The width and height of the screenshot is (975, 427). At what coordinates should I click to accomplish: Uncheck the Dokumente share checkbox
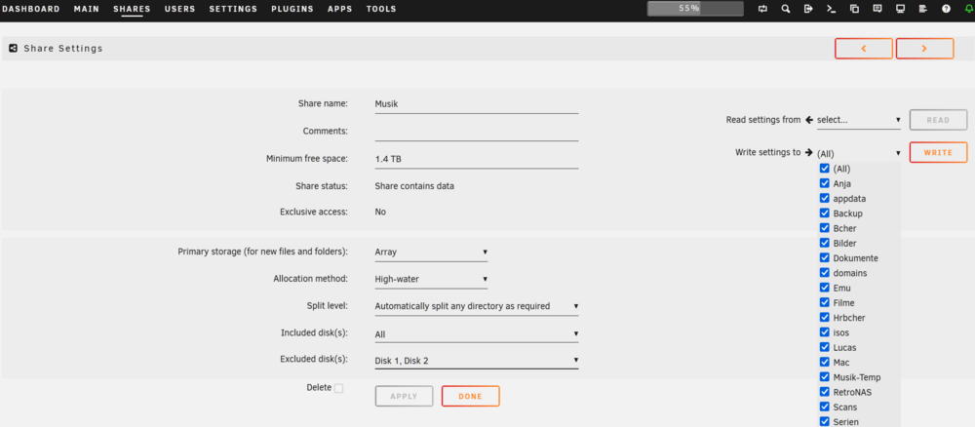point(825,258)
